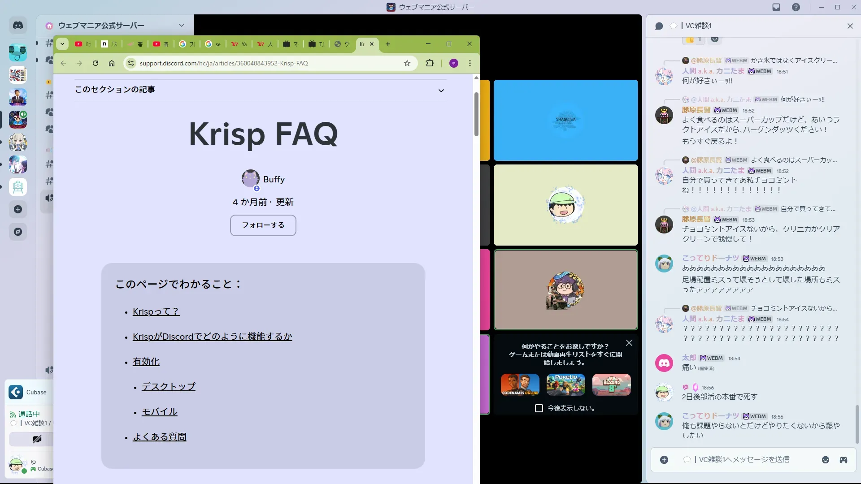Open Chrome's tab search dropdown arrow

click(x=62, y=44)
